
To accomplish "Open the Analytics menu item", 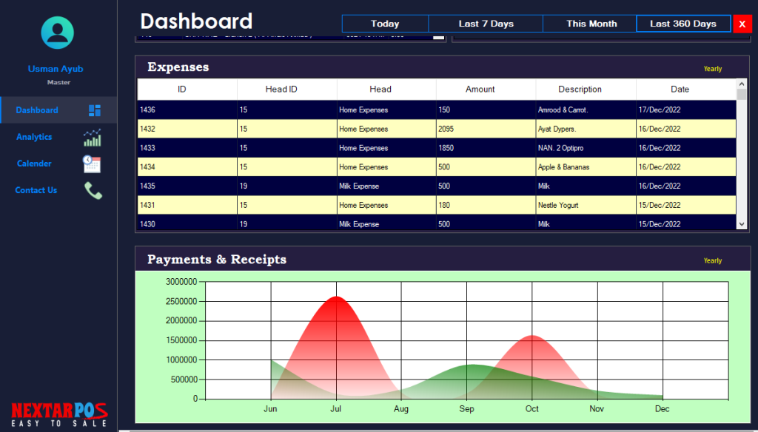I will pyautogui.click(x=58, y=138).
